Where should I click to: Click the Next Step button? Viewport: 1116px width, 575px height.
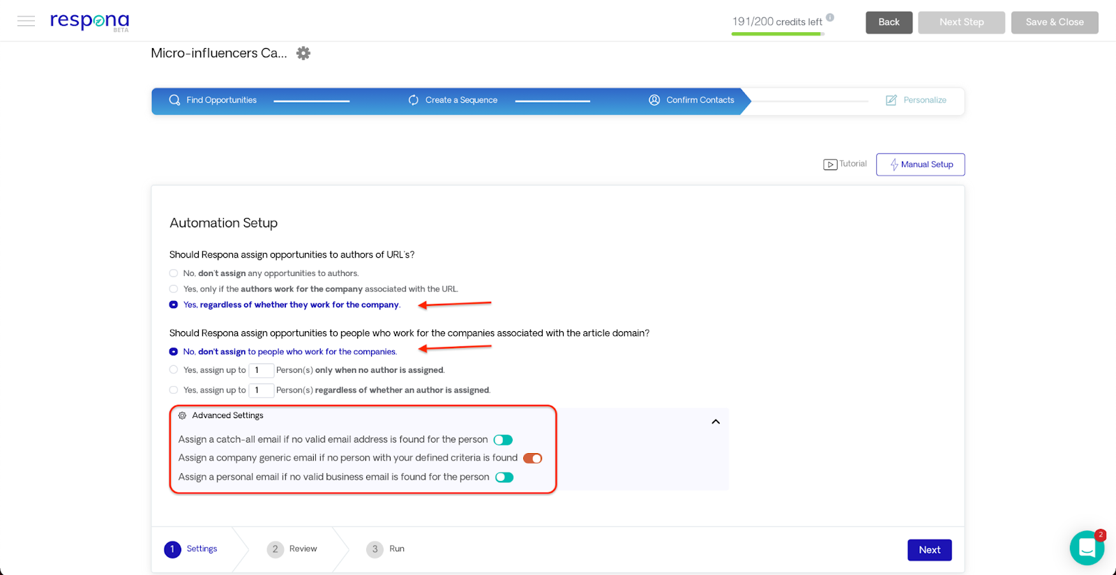point(961,22)
